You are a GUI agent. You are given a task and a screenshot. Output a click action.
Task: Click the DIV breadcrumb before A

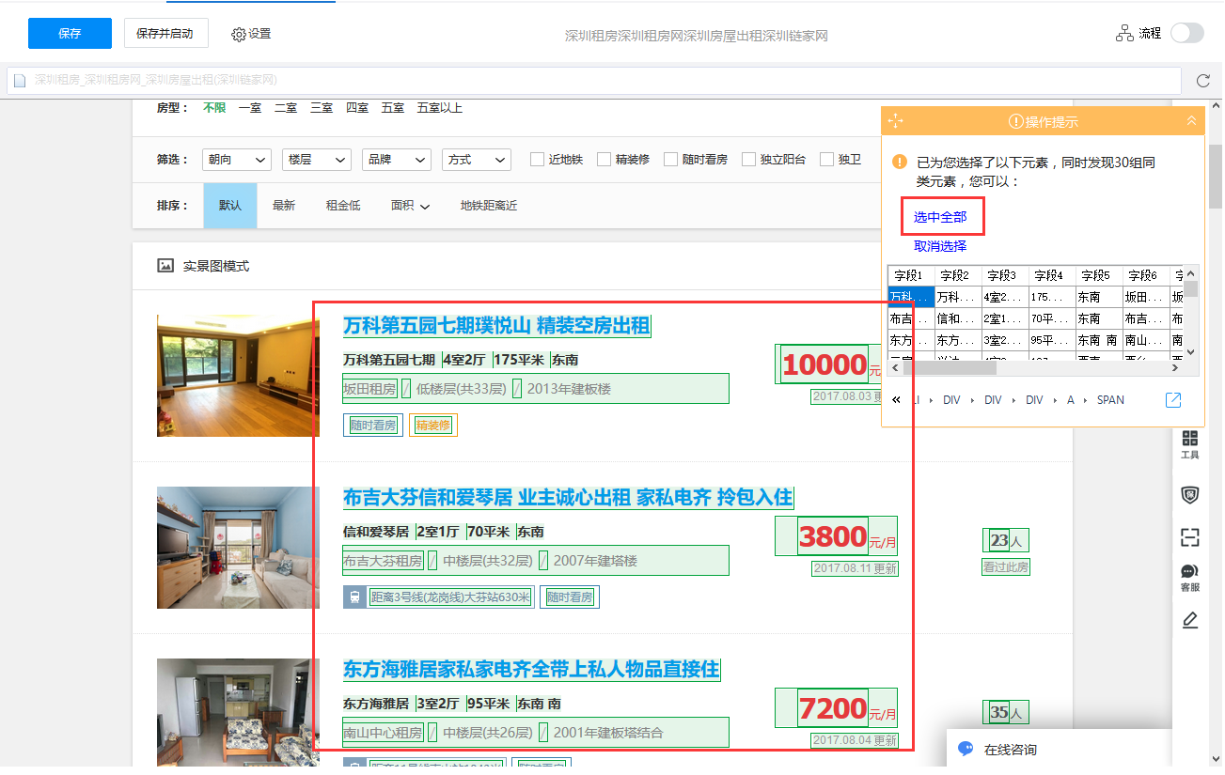point(1034,400)
